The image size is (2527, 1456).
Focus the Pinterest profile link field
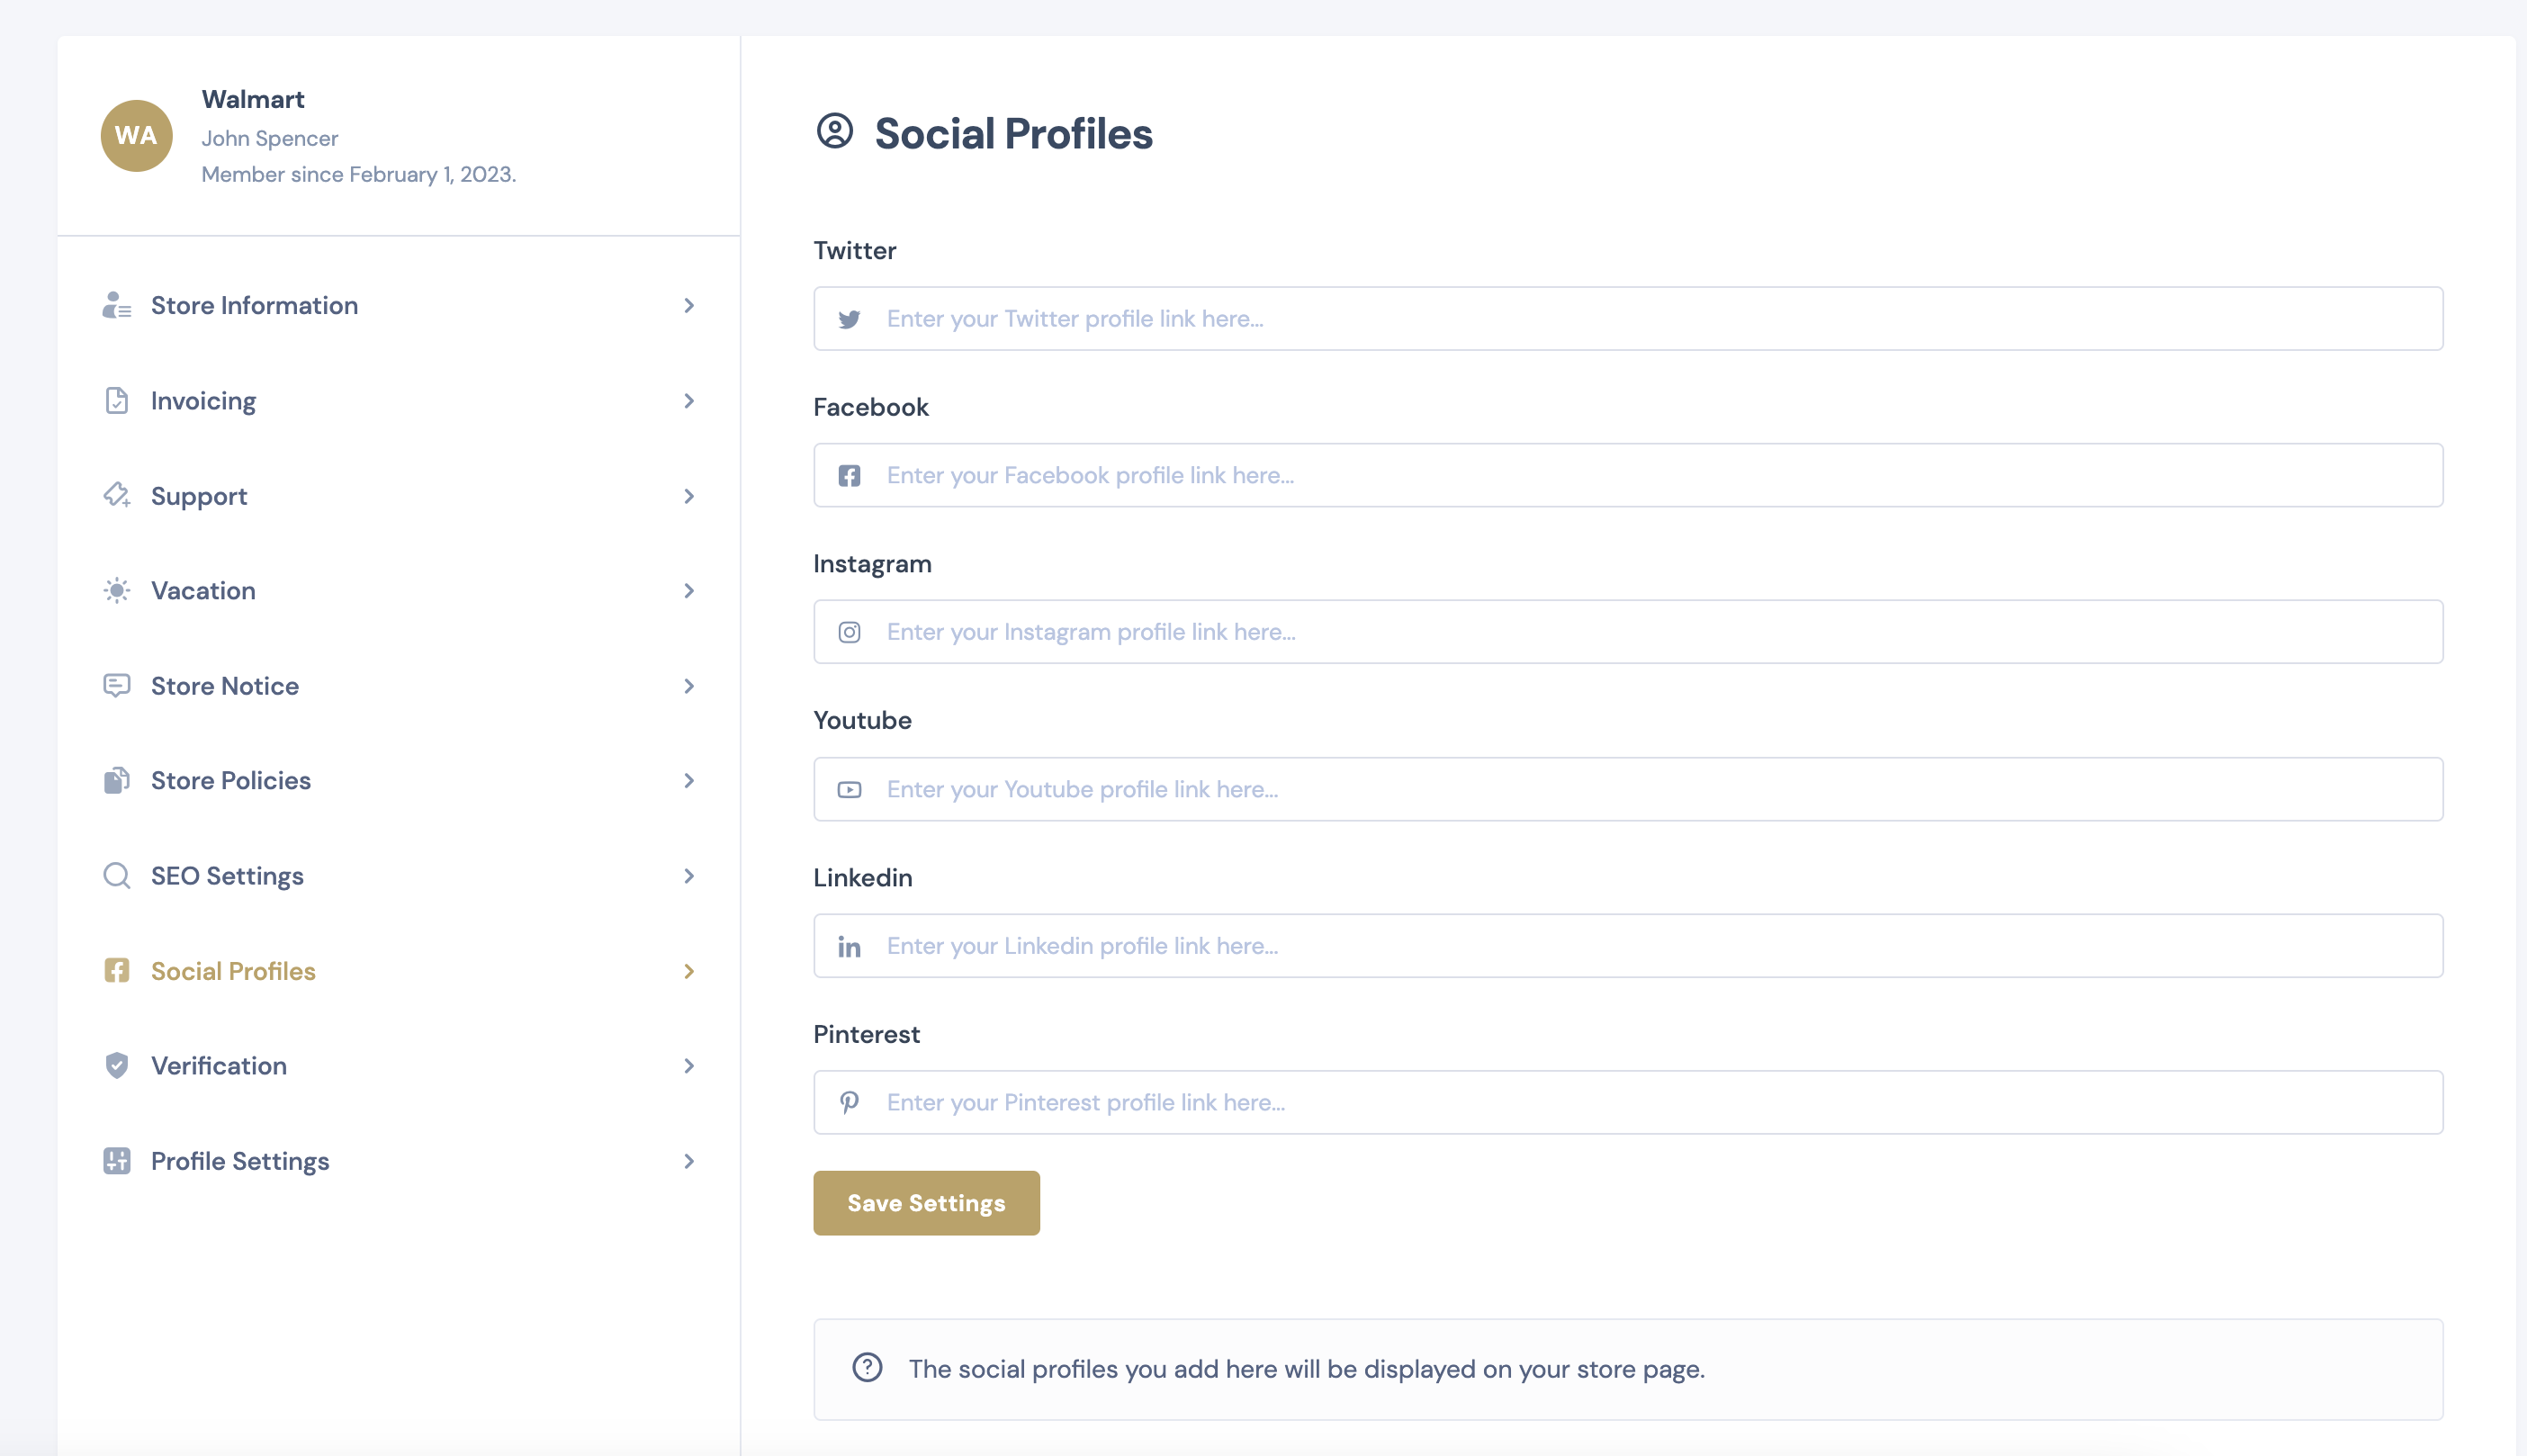(1628, 1103)
